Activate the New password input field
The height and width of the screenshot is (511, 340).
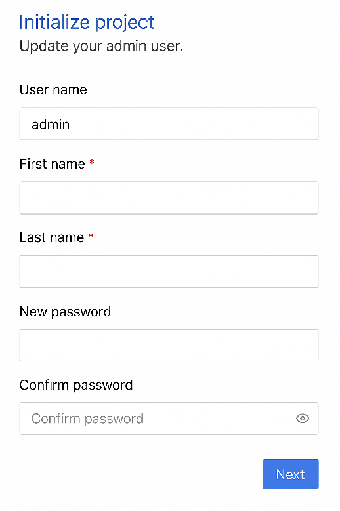(x=169, y=345)
